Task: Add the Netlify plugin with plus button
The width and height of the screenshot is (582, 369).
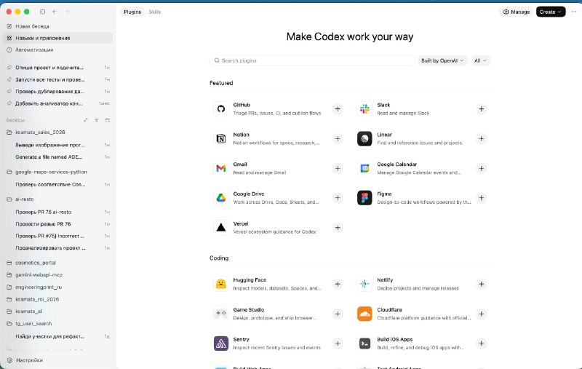Action: [x=481, y=284]
